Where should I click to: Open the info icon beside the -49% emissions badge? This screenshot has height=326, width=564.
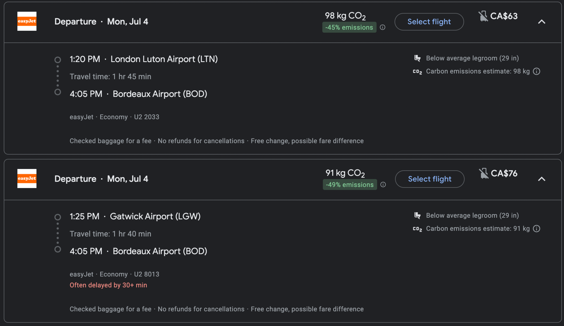click(383, 185)
